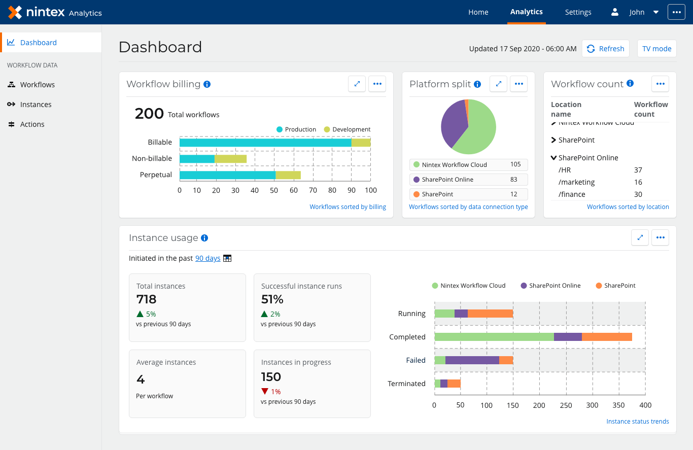Open Instances in the sidebar
This screenshot has height=450, width=693.
coord(36,105)
